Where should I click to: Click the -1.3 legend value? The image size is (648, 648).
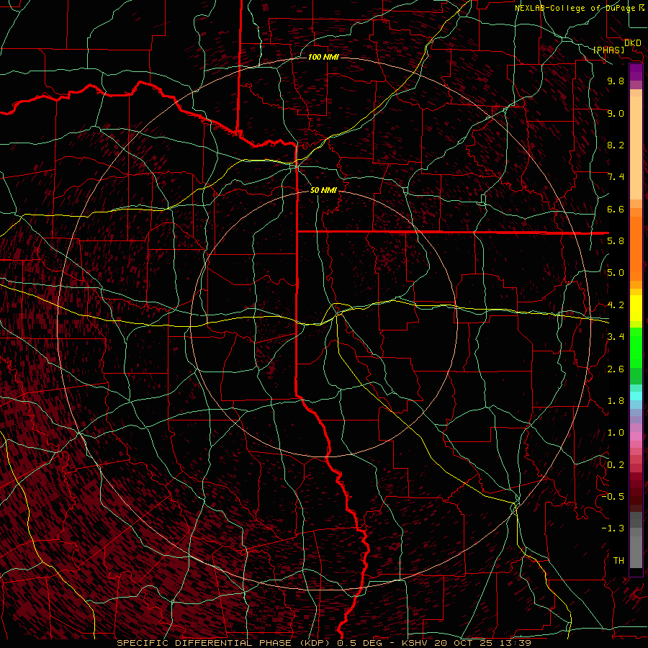(613, 528)
